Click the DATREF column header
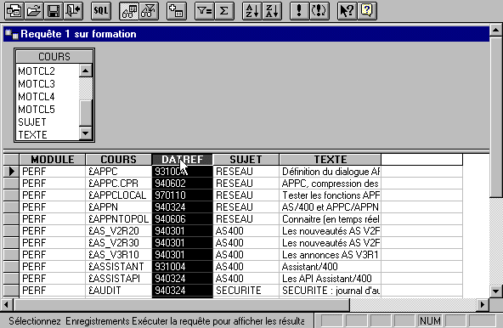 182,159
